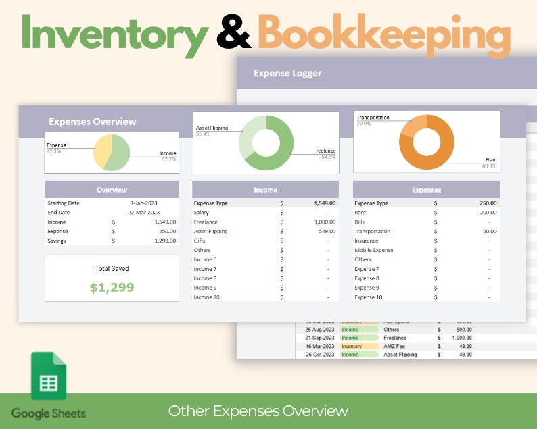
Task: Click the Expense 9 row label
Action: point(367,288)
